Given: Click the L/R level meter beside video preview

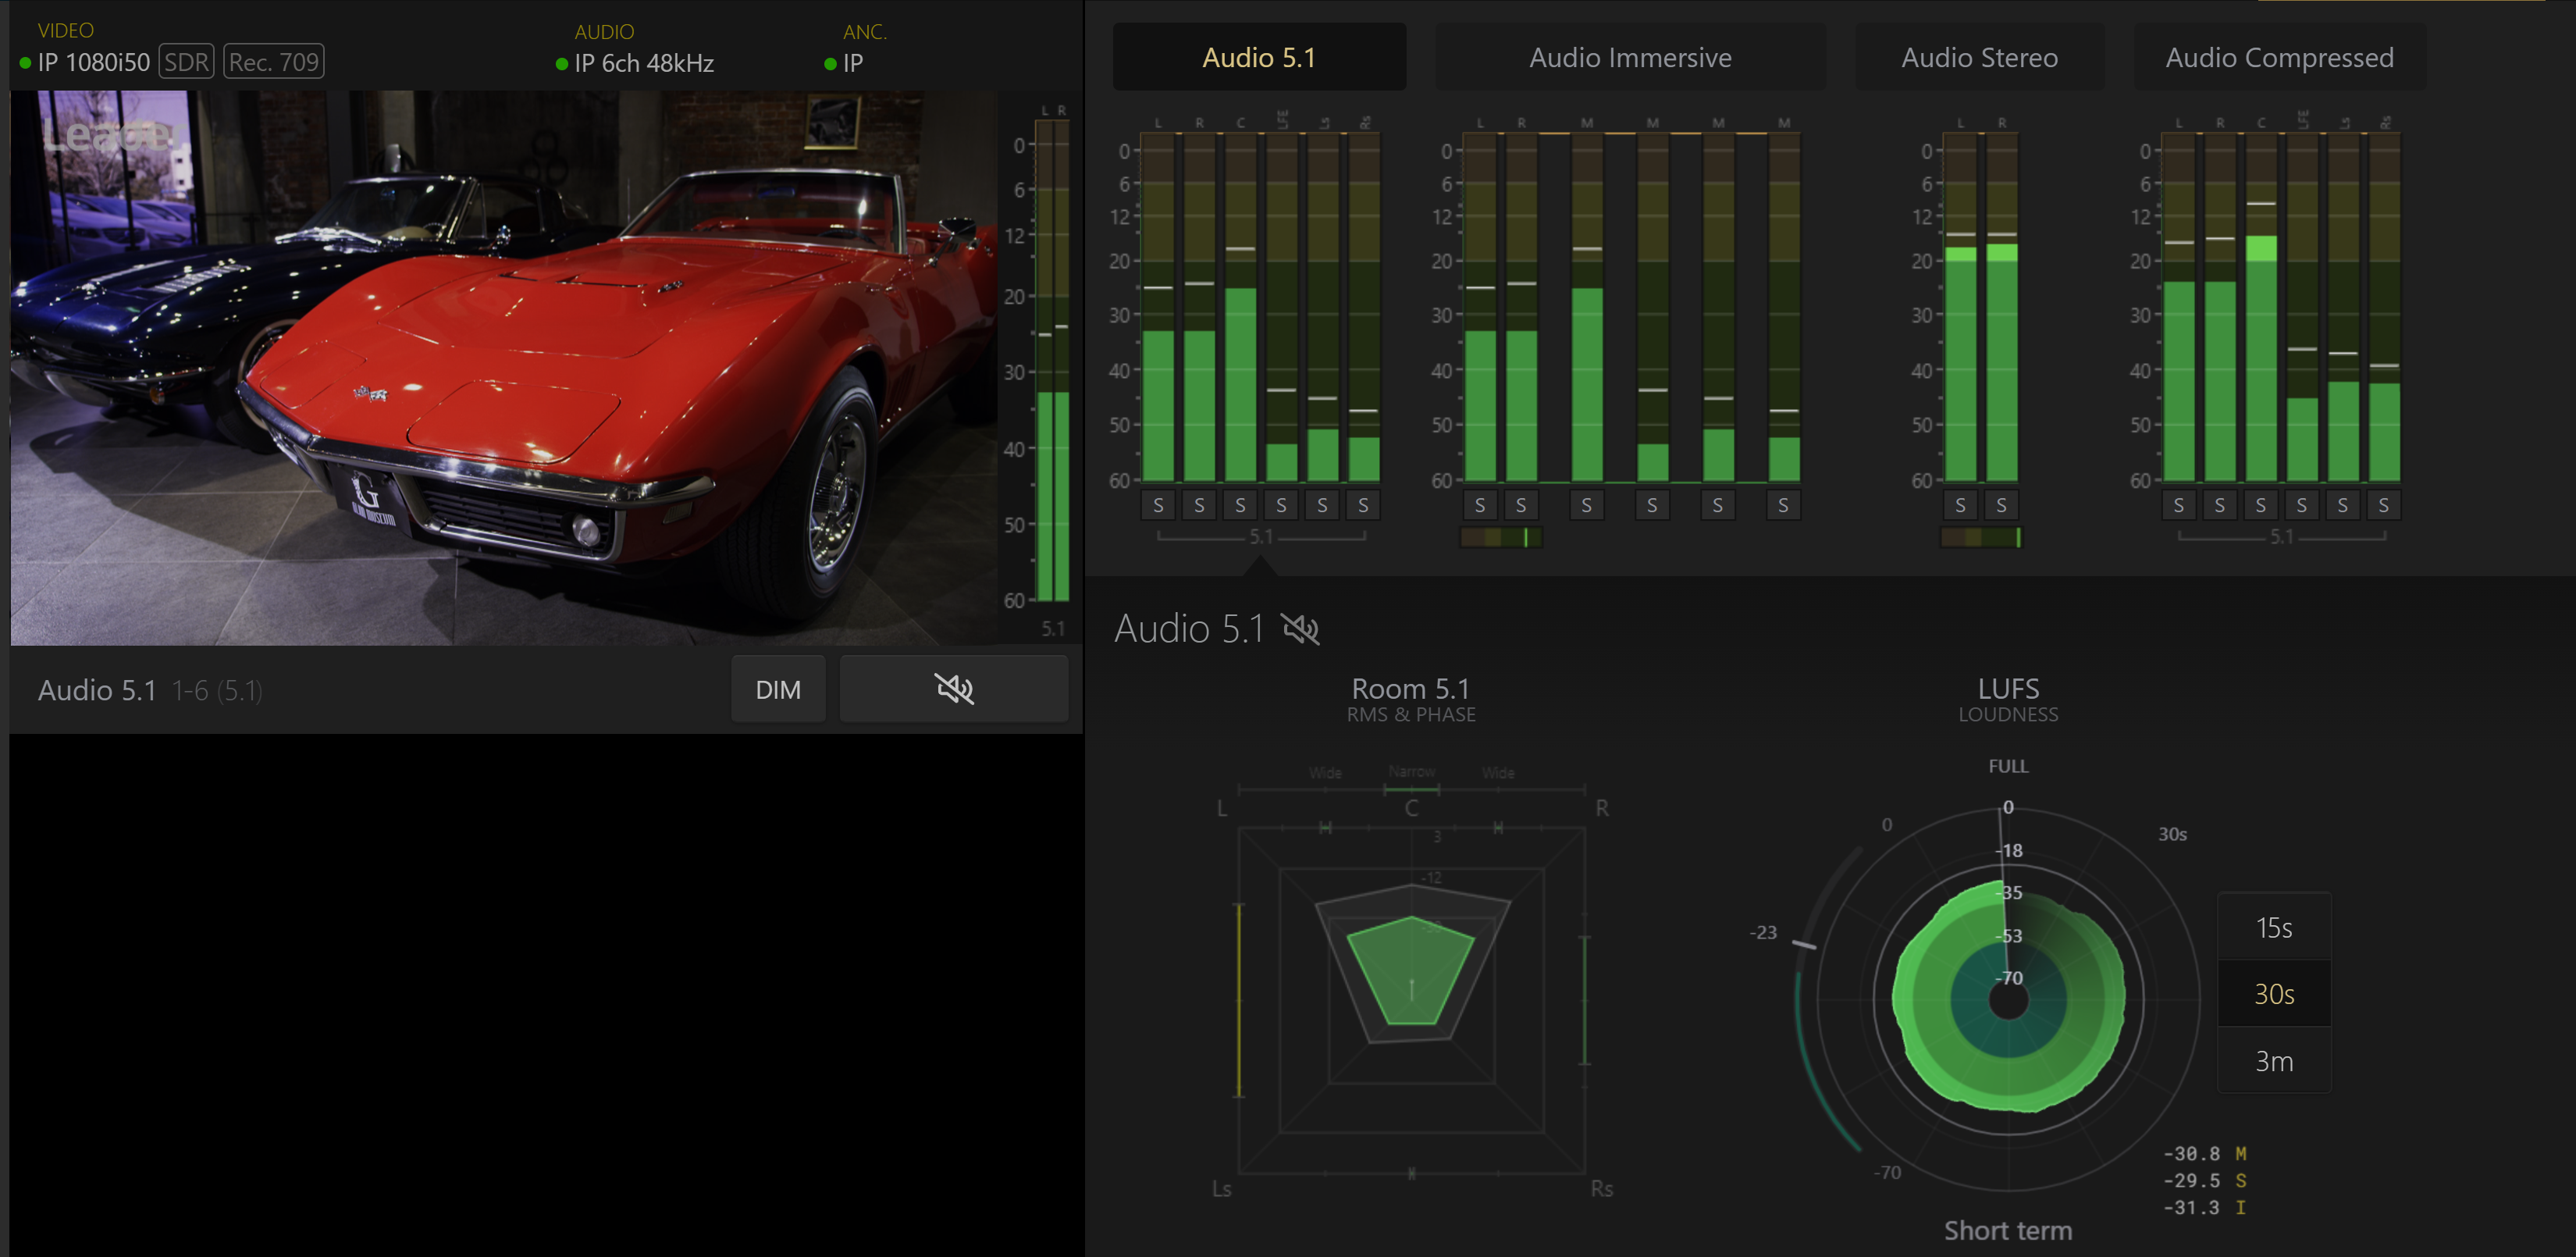Looking at the screenshot, I should click(1052, 360).
